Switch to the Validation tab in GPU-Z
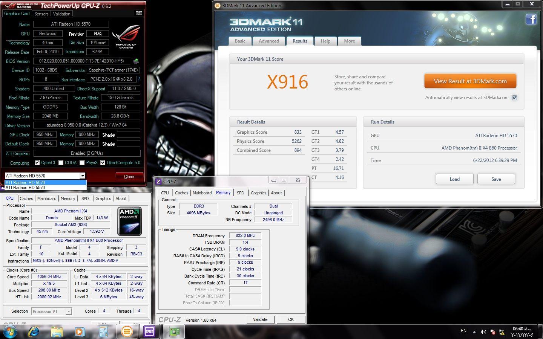The width and height of the screenshot is (543, 339). 61,14
